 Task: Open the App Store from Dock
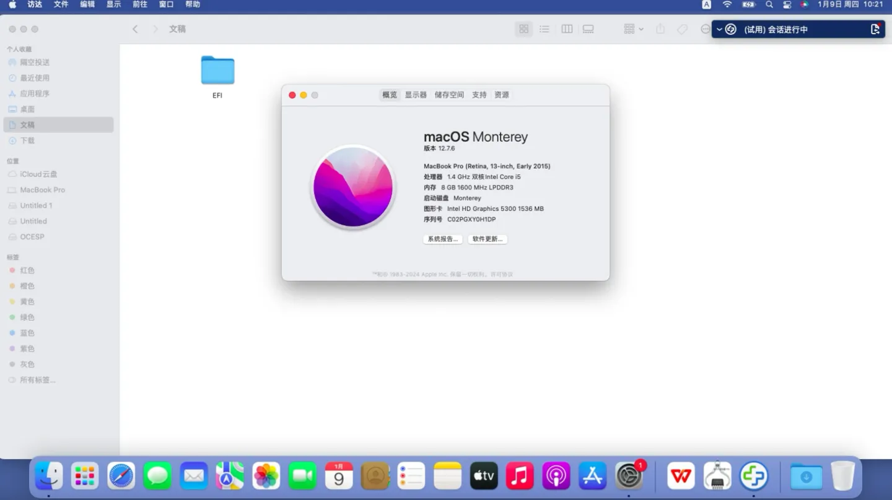click(592, 476)
